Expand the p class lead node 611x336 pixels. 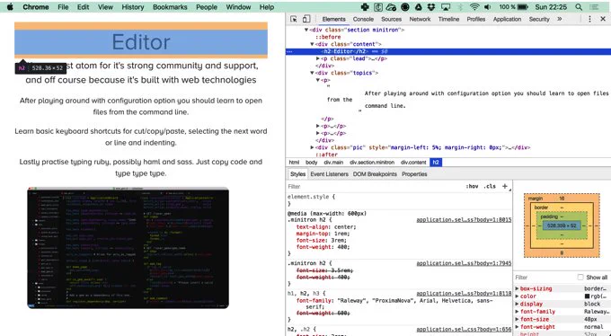pyautogui.click(x=318, y=58)
